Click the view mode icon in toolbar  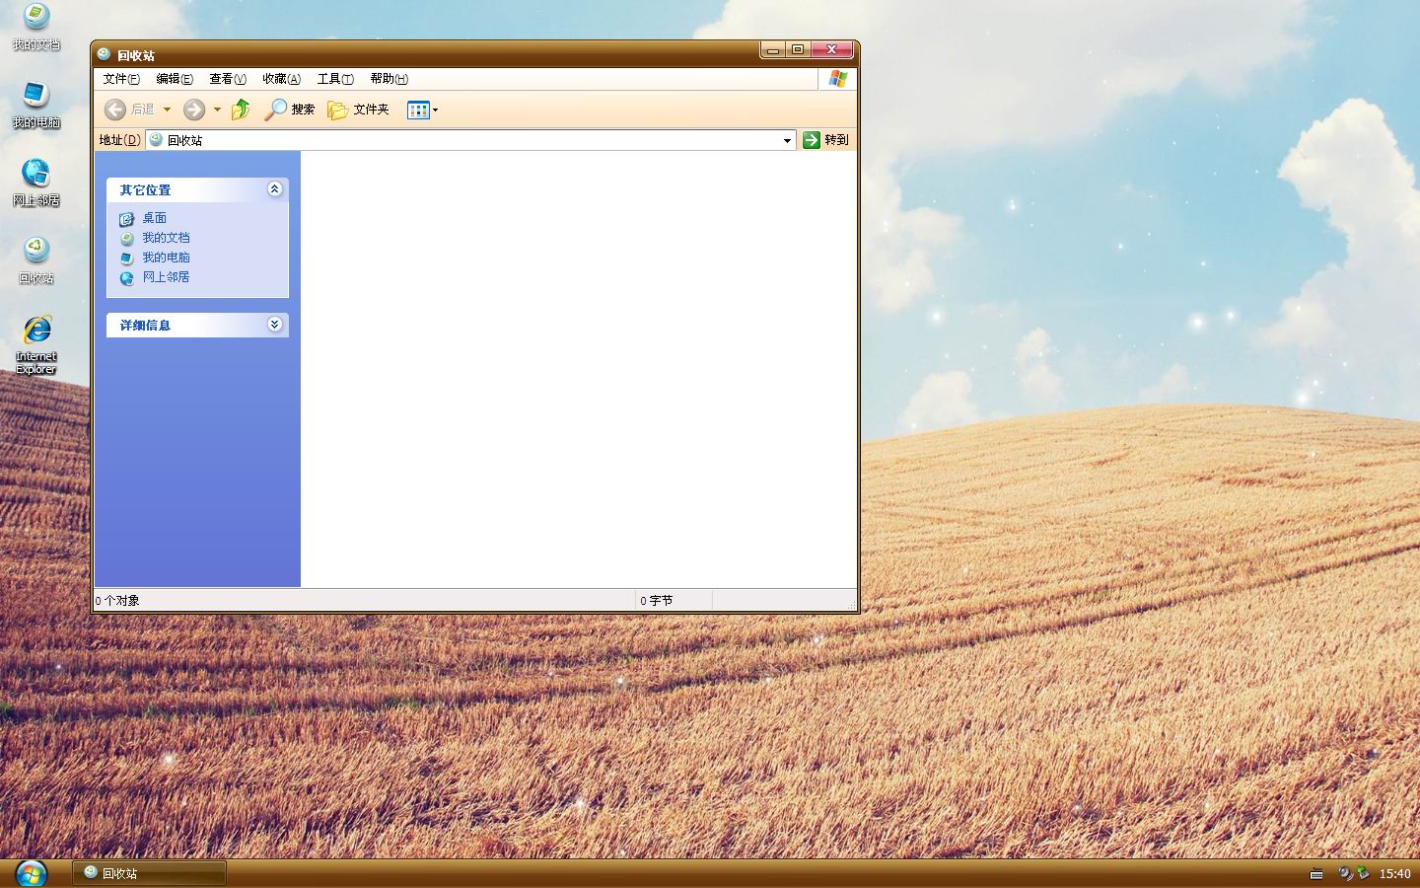(418, 110)
